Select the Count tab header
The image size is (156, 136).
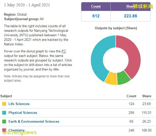(x=96, y=6)
